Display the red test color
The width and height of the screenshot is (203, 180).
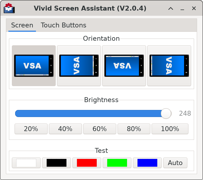click(87, 163)
